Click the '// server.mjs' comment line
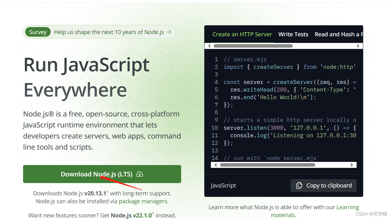 click(245, 59)
